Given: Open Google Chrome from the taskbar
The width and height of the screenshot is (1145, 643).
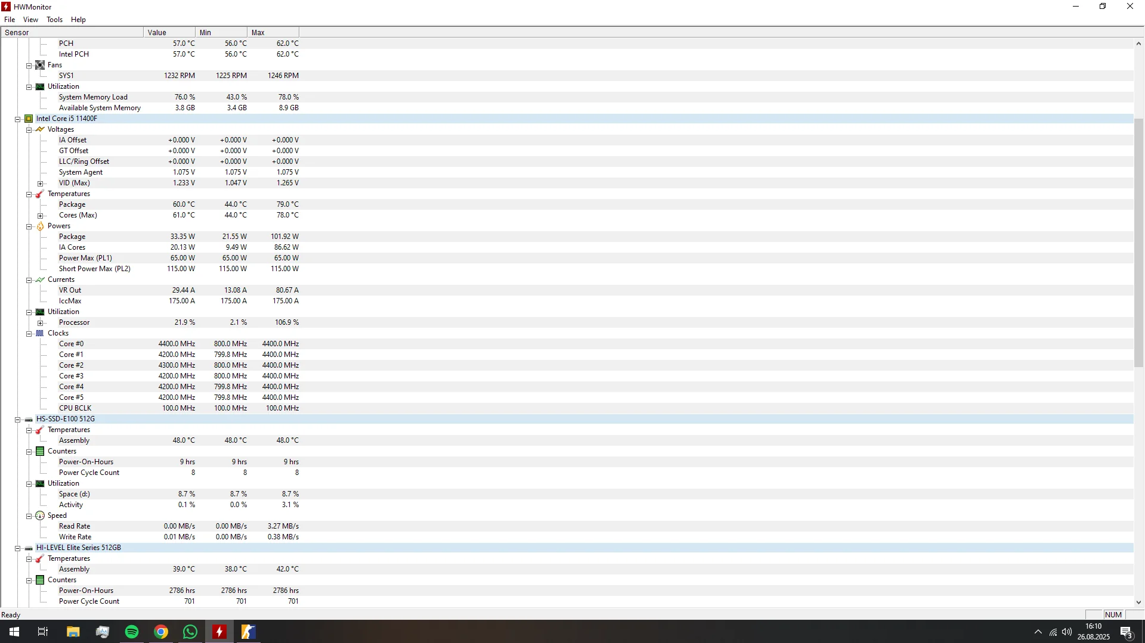Looking at the screenshot, I should tap(161, 632).
